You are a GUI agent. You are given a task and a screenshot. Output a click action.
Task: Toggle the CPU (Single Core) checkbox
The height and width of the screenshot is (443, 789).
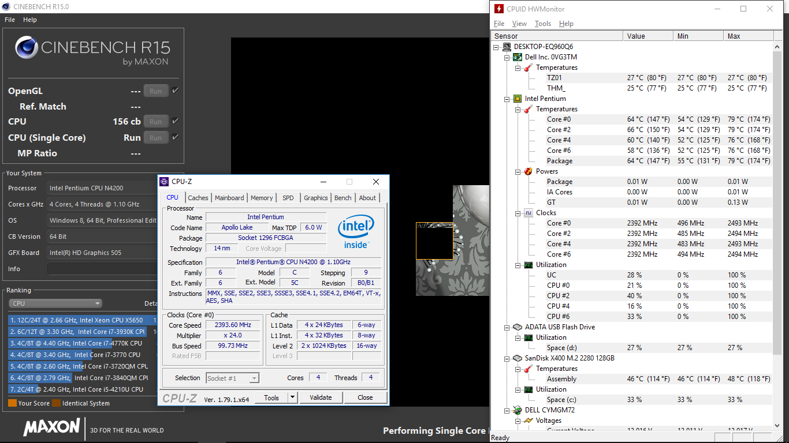point(175,137)
